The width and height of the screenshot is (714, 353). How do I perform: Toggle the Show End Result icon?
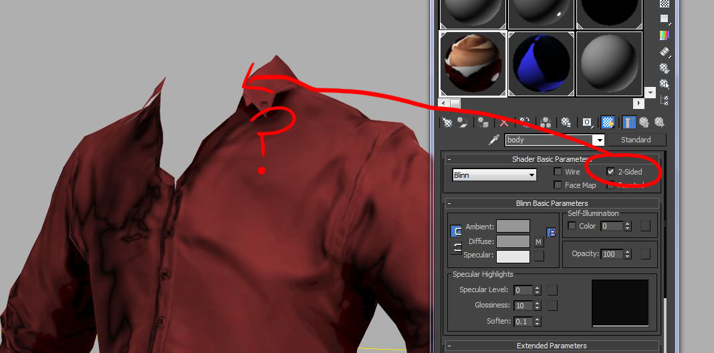pos(629,122)
